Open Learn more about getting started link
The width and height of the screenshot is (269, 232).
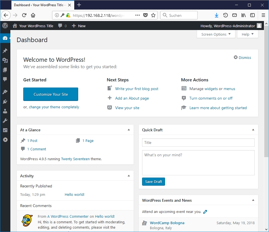coord(218,108)
